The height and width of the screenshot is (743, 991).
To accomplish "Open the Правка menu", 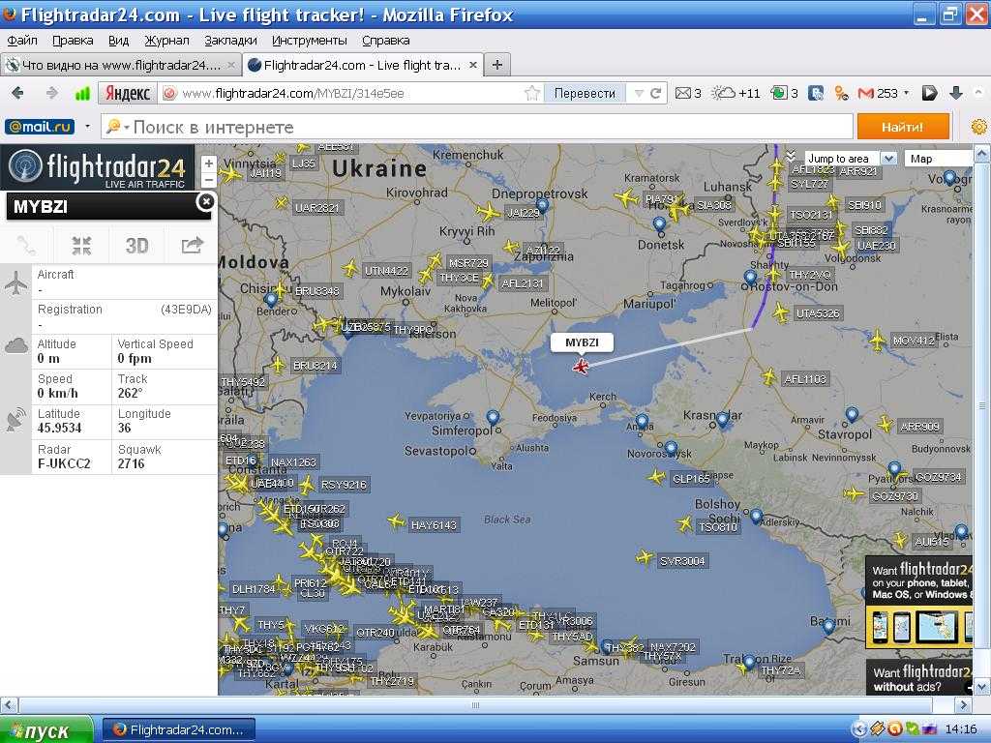I will [73, 41].
